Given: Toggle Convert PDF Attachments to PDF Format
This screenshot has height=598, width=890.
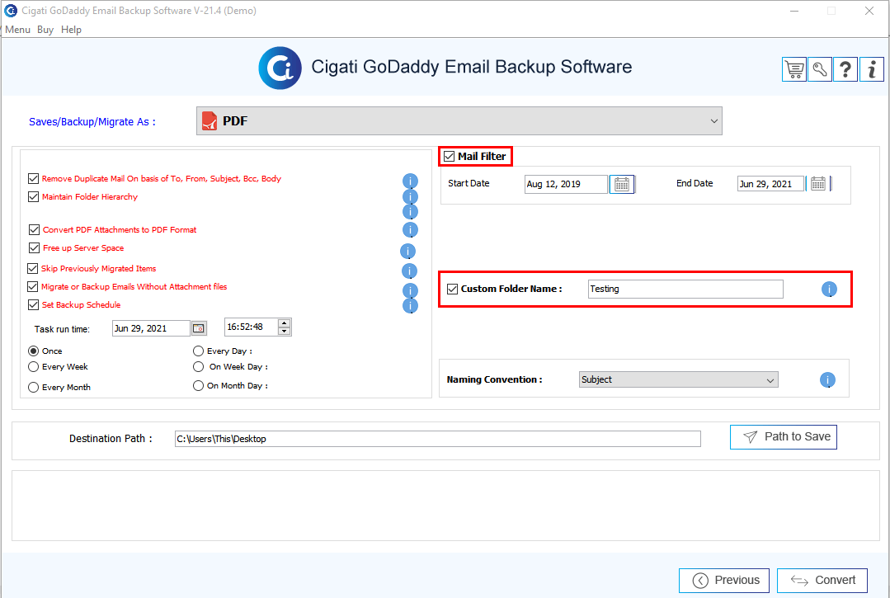Looking at the screenshot, I should tap(34, 230).
